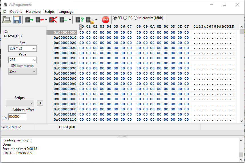
Task: Open the Scripts menu in menu bar
Action: point(49,12)
